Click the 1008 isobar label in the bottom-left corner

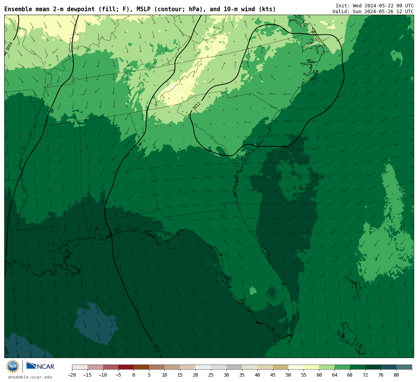[6, 350]
